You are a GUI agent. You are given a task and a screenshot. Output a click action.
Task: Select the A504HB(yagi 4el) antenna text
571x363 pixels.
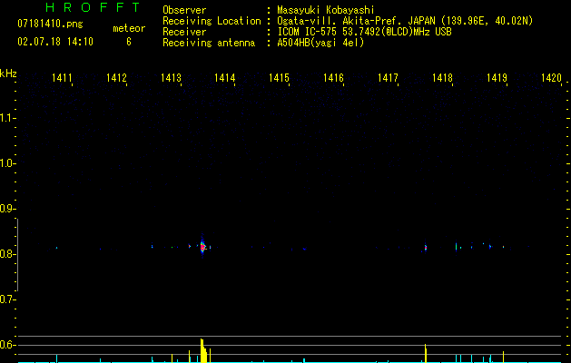(320, 43)
